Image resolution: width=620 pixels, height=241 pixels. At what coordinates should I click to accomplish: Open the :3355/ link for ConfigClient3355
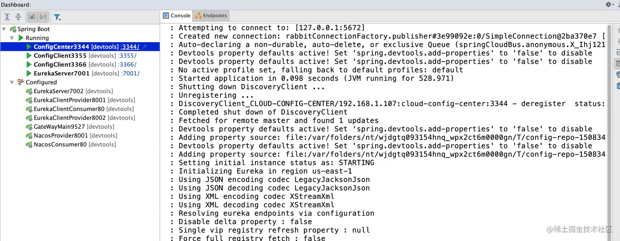point(128,56)
